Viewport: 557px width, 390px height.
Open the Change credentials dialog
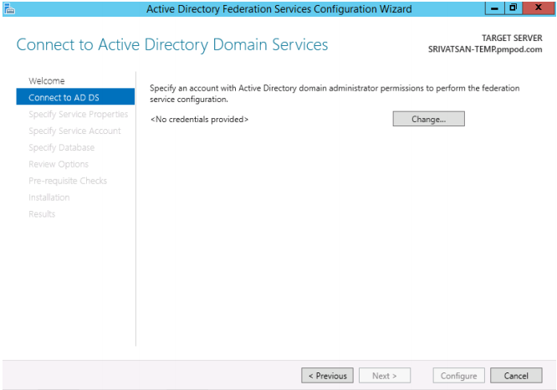point(428,119)
